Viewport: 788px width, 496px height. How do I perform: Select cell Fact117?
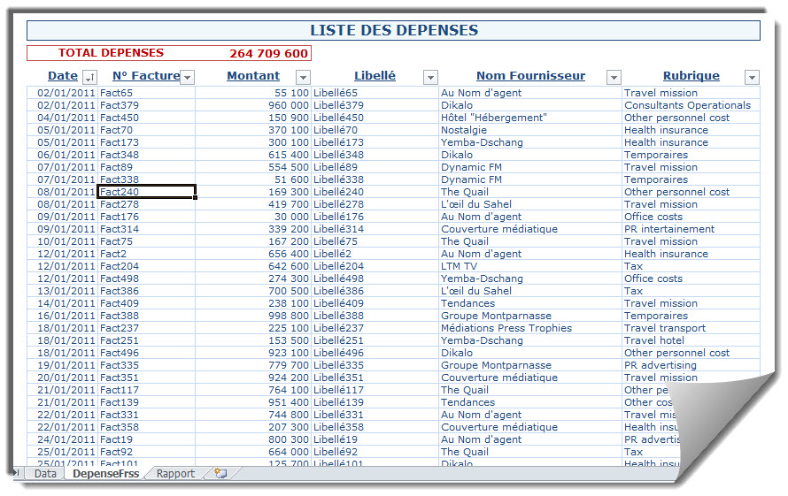146,390
